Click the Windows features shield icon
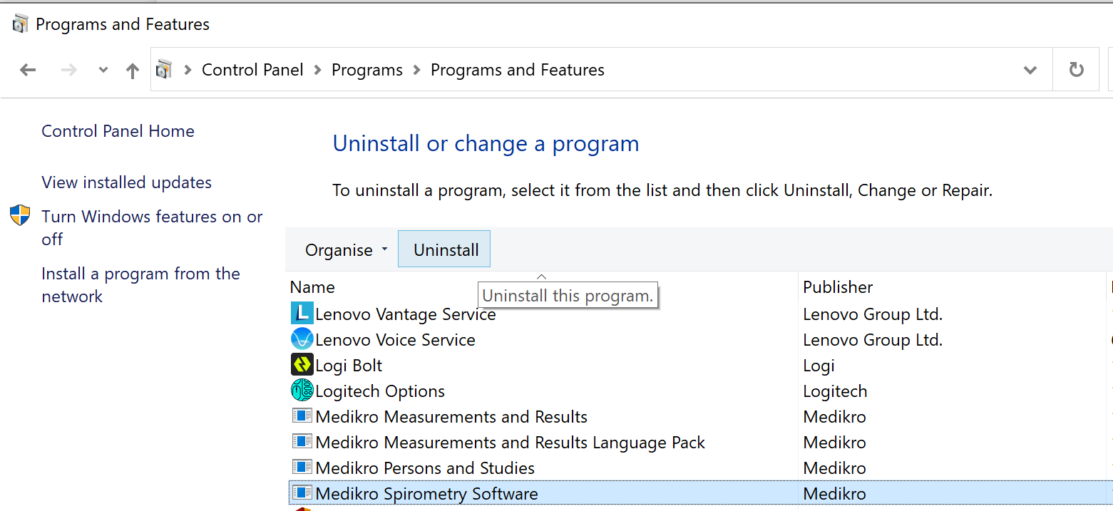Image resolution: width=1113 pixels, height=511 pixels. pyautogui.click(x=20, y=216)
